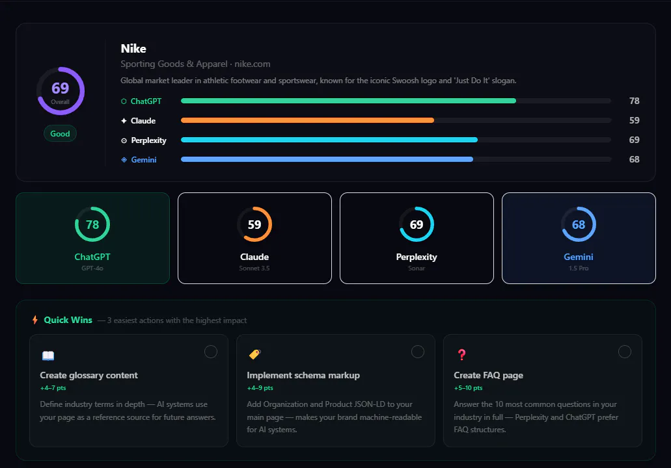The height and width of the screenshot is (468, 671).
Task: Click the Sporting Goods & Apparel nike.com subtitle
Action: tap(195, 64)
